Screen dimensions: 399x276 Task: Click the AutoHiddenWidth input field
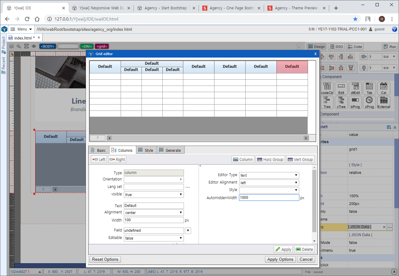[x=269, y=198]
